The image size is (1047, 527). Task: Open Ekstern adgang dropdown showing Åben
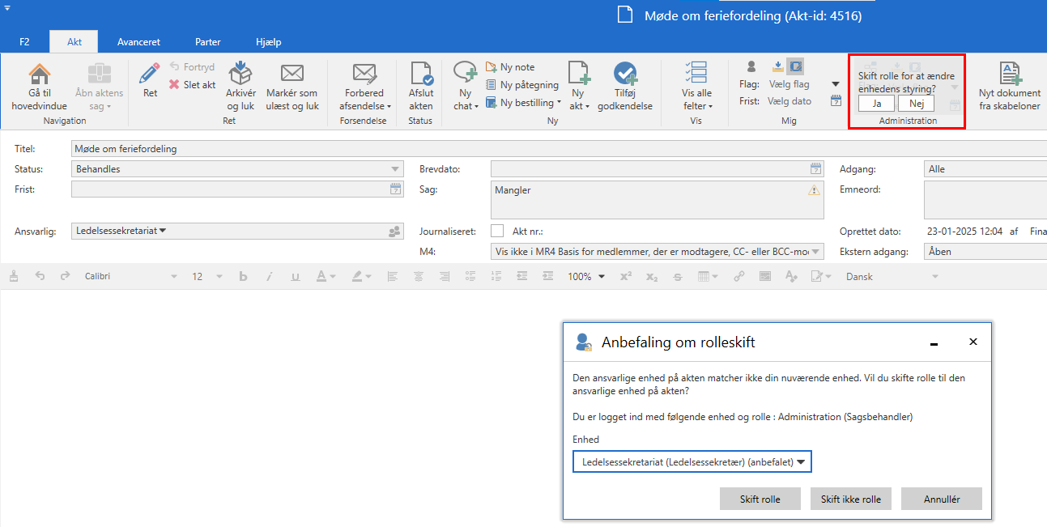point(985,252)
